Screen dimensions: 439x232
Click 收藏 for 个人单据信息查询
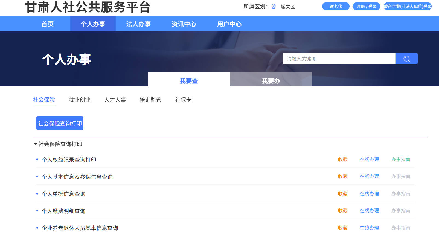point(343,194)
